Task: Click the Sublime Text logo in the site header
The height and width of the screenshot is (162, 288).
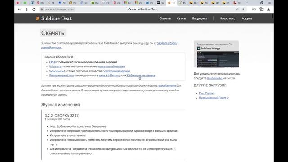Action: [x=54, y=18]
